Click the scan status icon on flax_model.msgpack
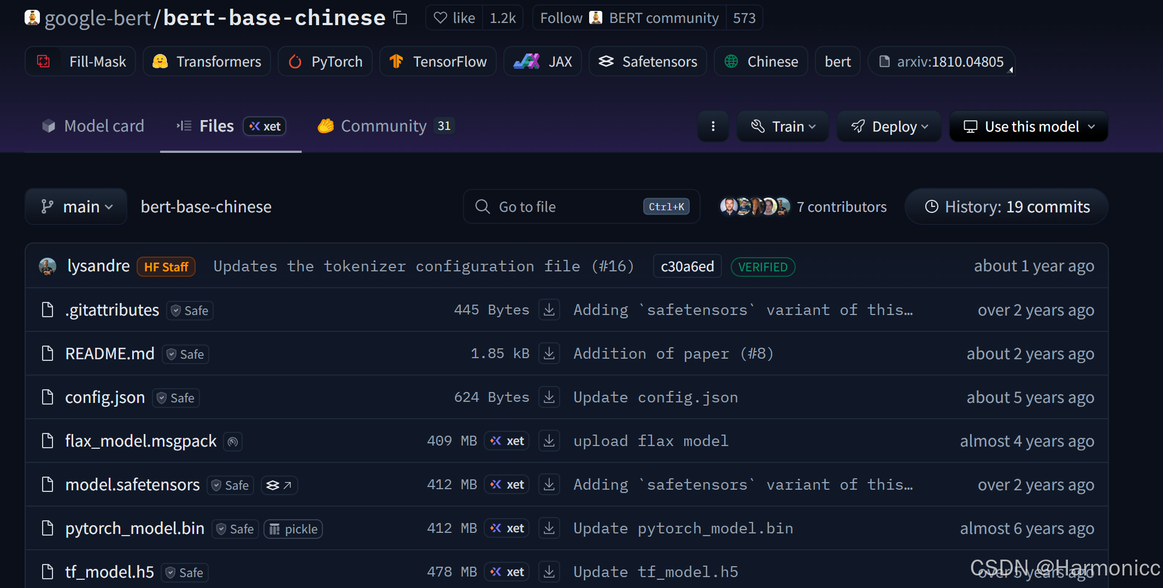 pos(233,442)
